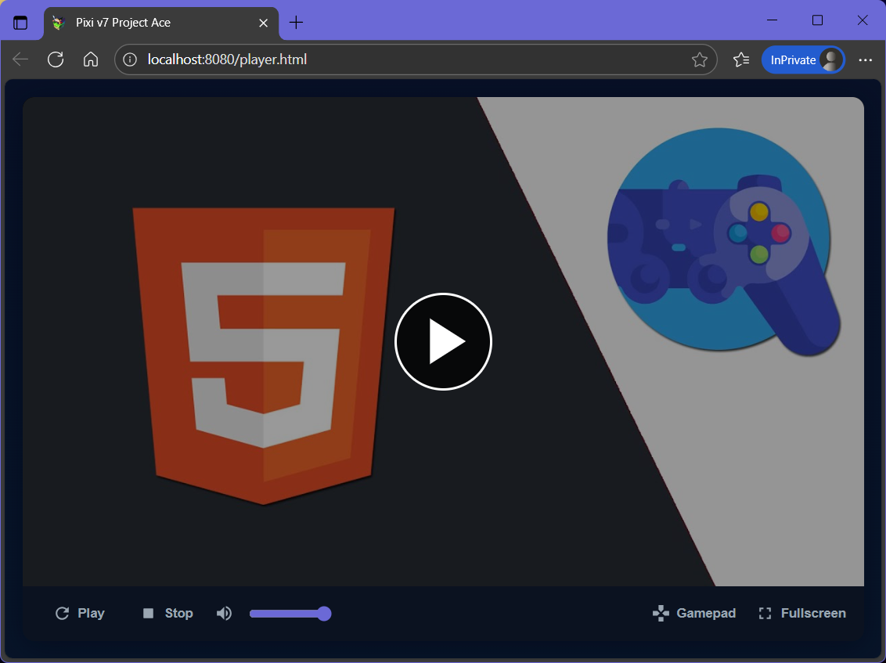
Task: Mute audio via the speaker icon
Action: tap(224, 613)
